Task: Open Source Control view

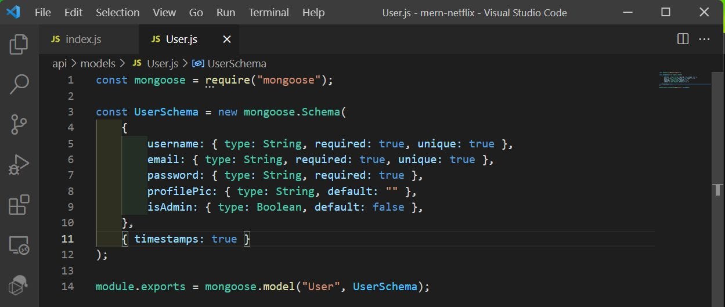Action: [19, 124]
